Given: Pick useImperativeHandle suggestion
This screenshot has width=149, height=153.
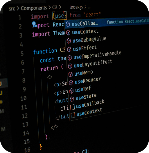Looking at the screenshot, I should pos(97,55).
